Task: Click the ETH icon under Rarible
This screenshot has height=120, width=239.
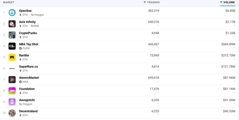Action: (x=21, y=60)
